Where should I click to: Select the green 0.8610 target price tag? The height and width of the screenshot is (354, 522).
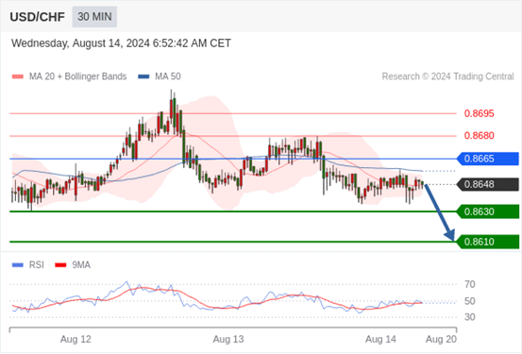click(x=488, y=242)
